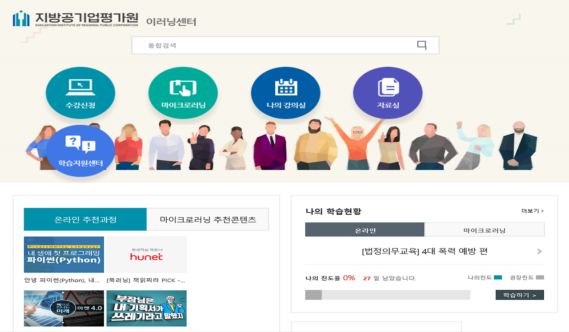Open the 나의 강의실 calendar icon

[x=286, y=93]
